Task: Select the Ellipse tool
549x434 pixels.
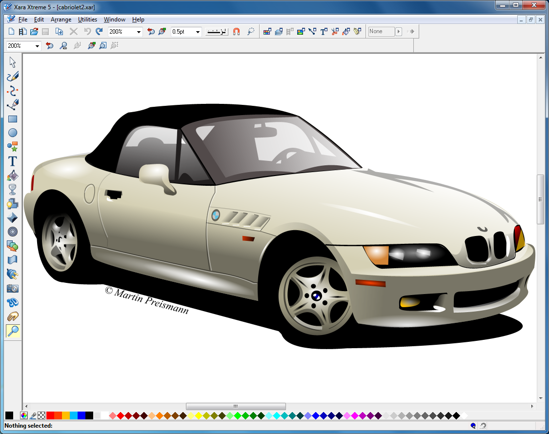Action: pos(13,132)
